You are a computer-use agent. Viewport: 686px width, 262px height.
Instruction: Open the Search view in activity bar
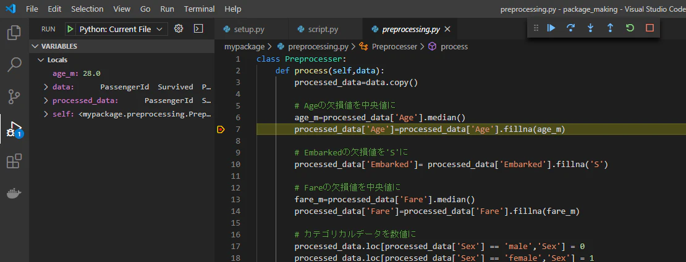click(x=14, y=65)
